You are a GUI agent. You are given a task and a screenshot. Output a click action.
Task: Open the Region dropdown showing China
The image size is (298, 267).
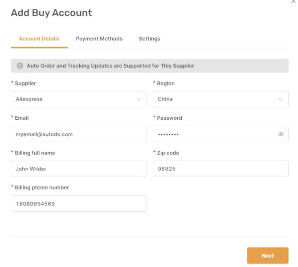coord(220,99)
